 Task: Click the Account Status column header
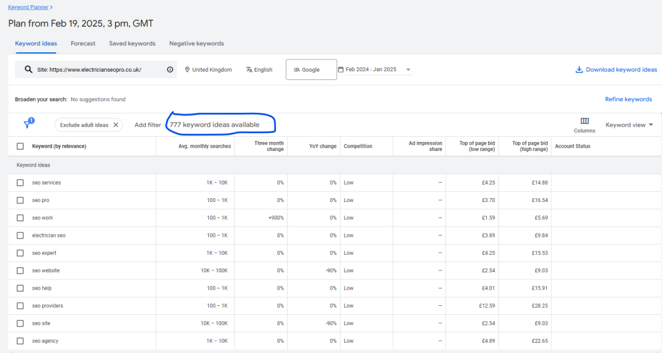573,146
